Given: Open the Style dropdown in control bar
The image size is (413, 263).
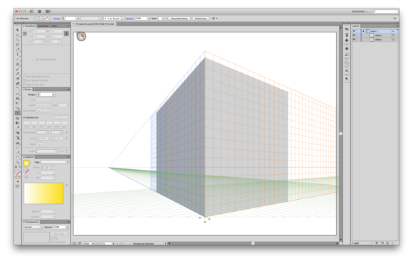Looking at the screenshot, I should [163, 18].
